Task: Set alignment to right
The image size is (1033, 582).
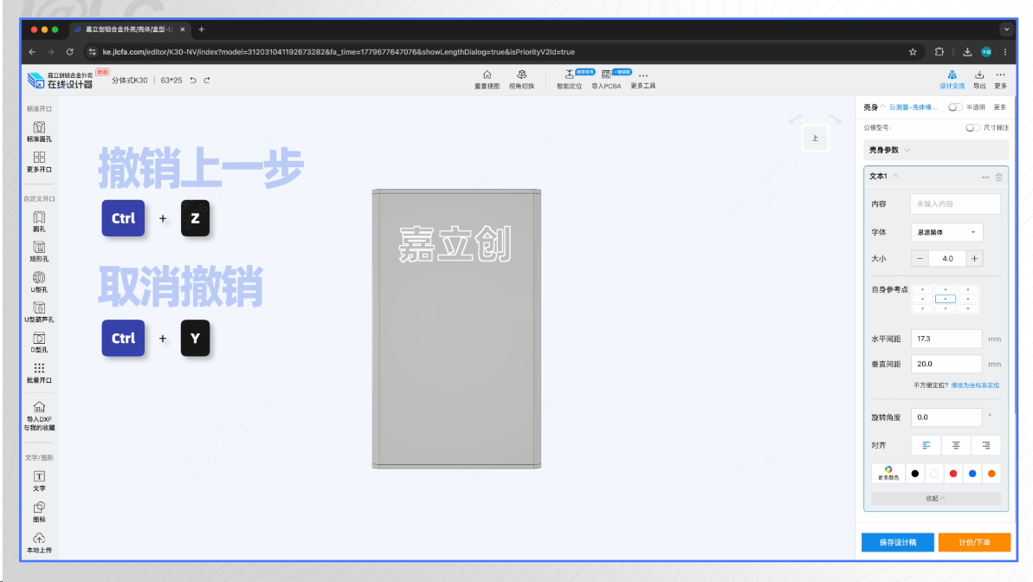Action: (x=986, y=445)
